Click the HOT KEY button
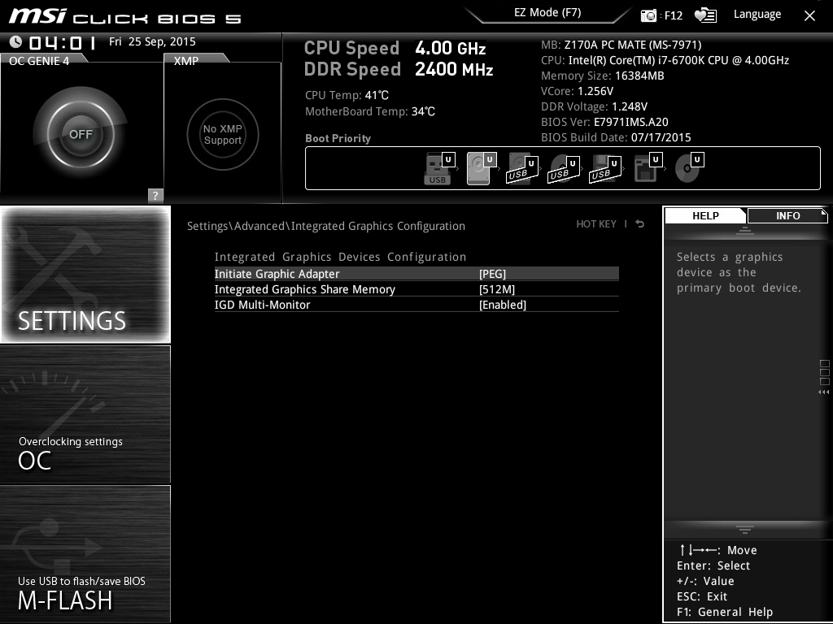 [596, 224]
